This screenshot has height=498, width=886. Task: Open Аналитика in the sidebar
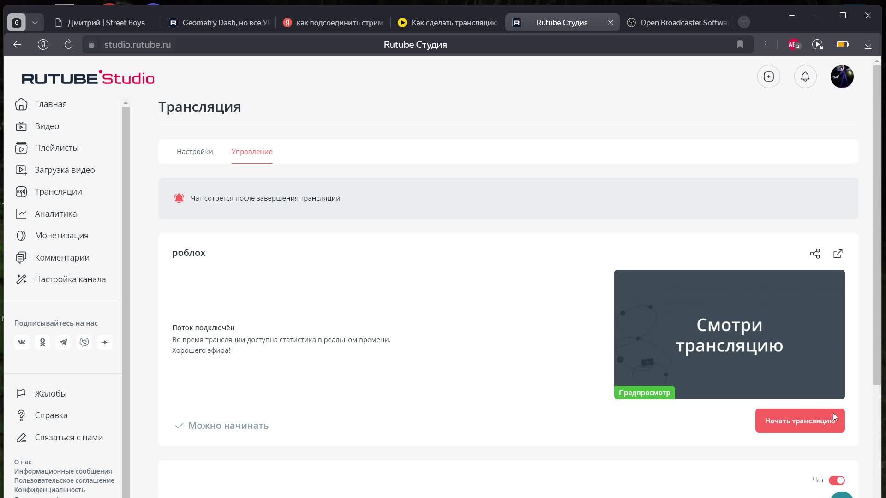click(x=56, y=214)
